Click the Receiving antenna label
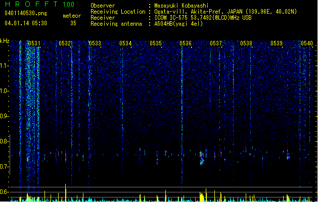 tap(116, 24)
